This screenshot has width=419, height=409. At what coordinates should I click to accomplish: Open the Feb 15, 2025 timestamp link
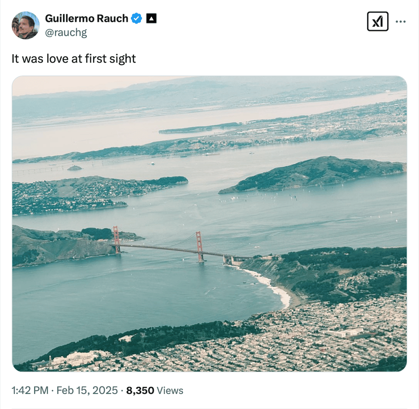point(86,391)
